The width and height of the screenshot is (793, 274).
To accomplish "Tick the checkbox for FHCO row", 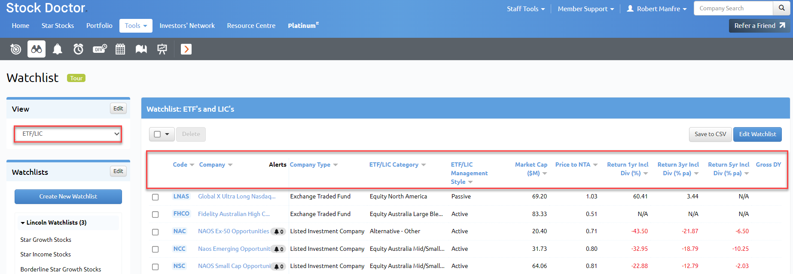I will (x=156, y=214).
